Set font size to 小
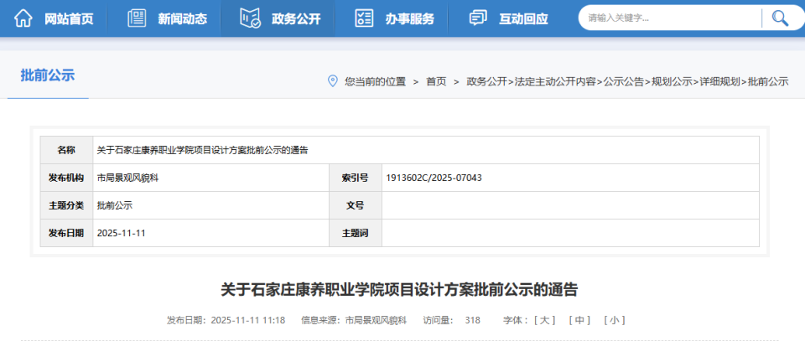This screenshot has height=341, width=805. pyautogui.click(x=615, y=321)
